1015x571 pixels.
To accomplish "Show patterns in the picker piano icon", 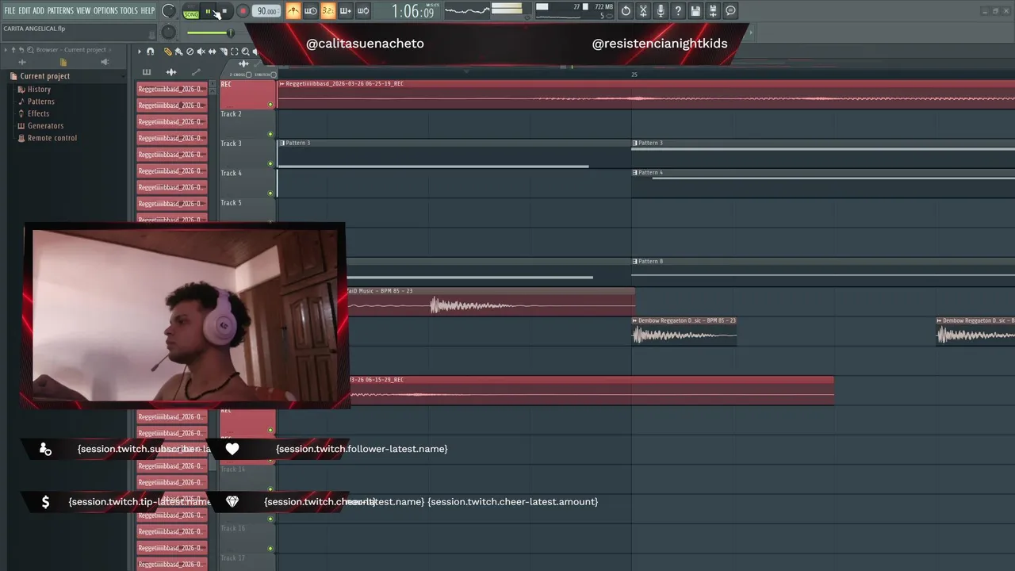I will pos(147,72).
